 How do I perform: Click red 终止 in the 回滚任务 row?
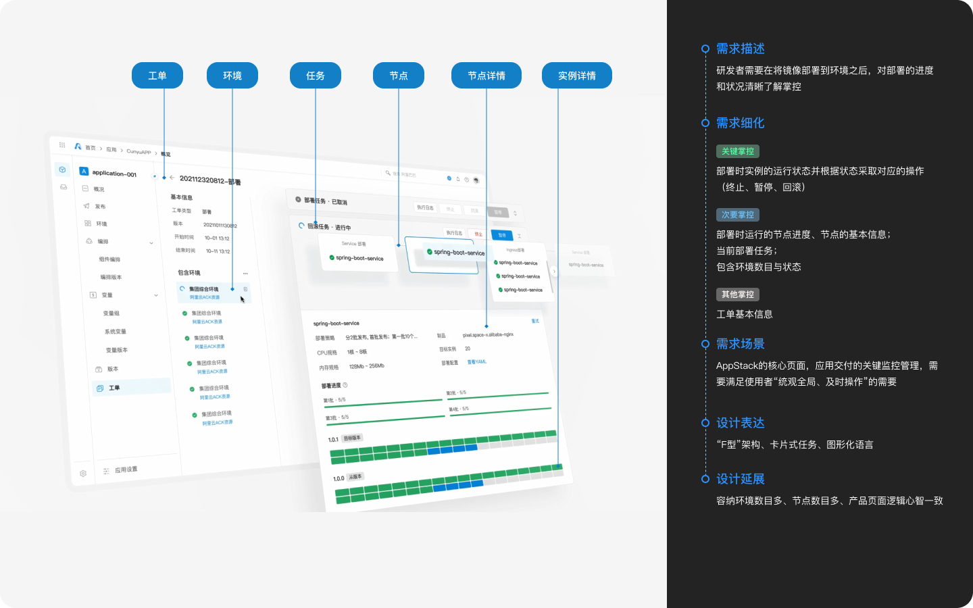(x=478, y=234)
